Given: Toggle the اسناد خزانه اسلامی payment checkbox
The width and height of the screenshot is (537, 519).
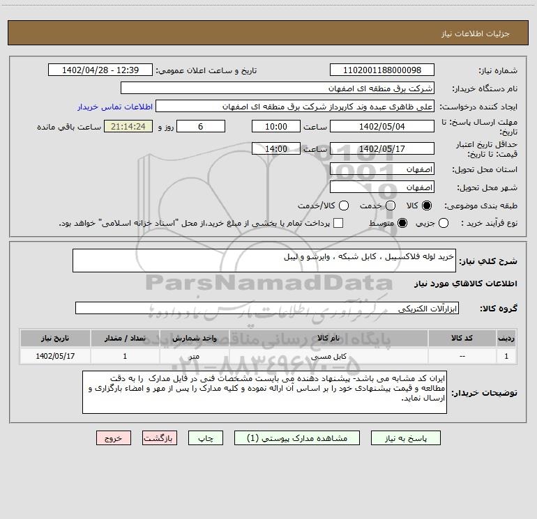Looking at the screenshot, I should [338, 223].
